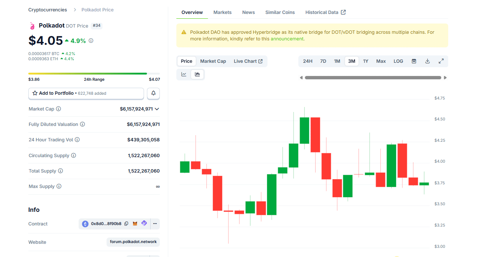Show Fully Diluted Valuation info icon

(82, 124)
